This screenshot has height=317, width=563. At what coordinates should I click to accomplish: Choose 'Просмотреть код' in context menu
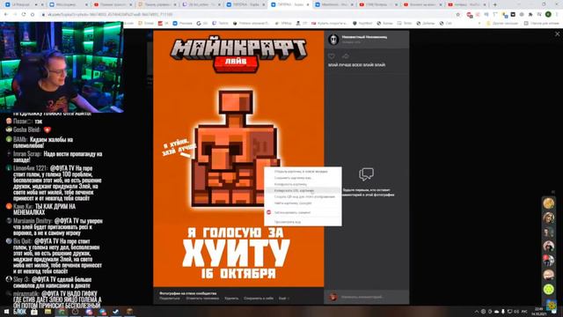(x=303, y=222)
